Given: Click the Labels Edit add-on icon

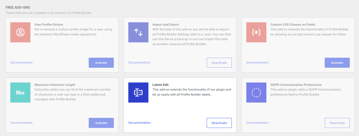Looking at the screenshot, I should 138,93.
